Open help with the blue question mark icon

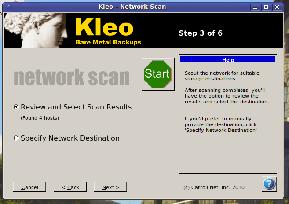tap(269, 183)
